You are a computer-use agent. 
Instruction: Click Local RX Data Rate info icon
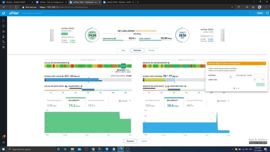click(81, 86)
